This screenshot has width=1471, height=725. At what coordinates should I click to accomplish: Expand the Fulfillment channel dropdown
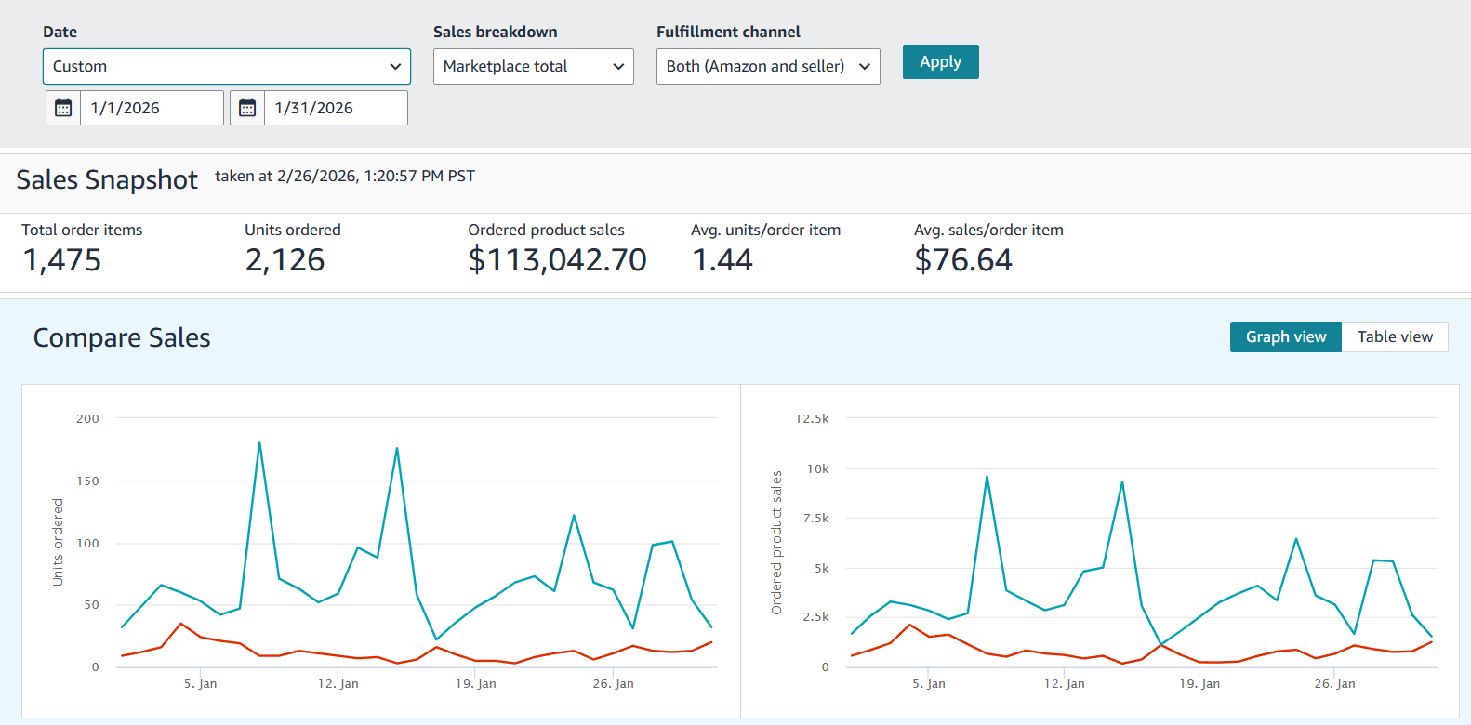click(x=767, y=67)
